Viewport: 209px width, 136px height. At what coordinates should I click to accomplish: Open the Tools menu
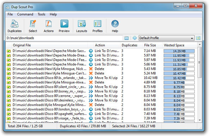coord(41,14)
